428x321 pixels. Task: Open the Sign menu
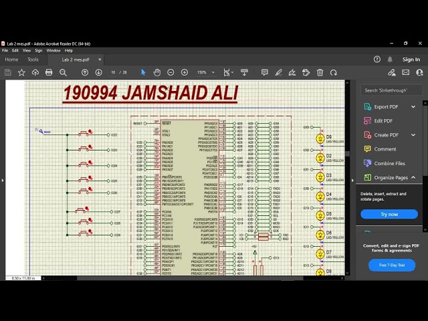click(x=39, y=51)
